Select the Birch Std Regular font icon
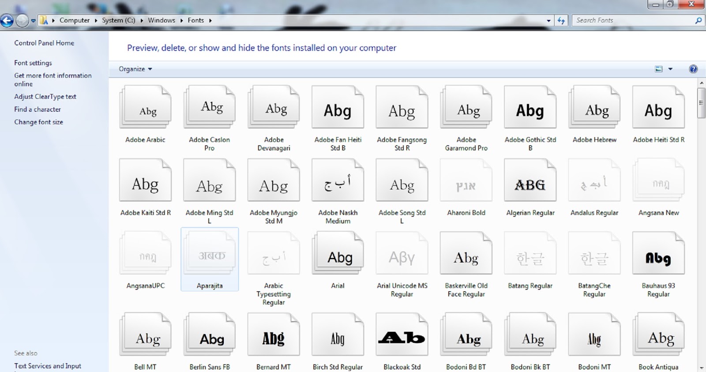This screenshot has height=372, width=706. (x=338, y=334)
